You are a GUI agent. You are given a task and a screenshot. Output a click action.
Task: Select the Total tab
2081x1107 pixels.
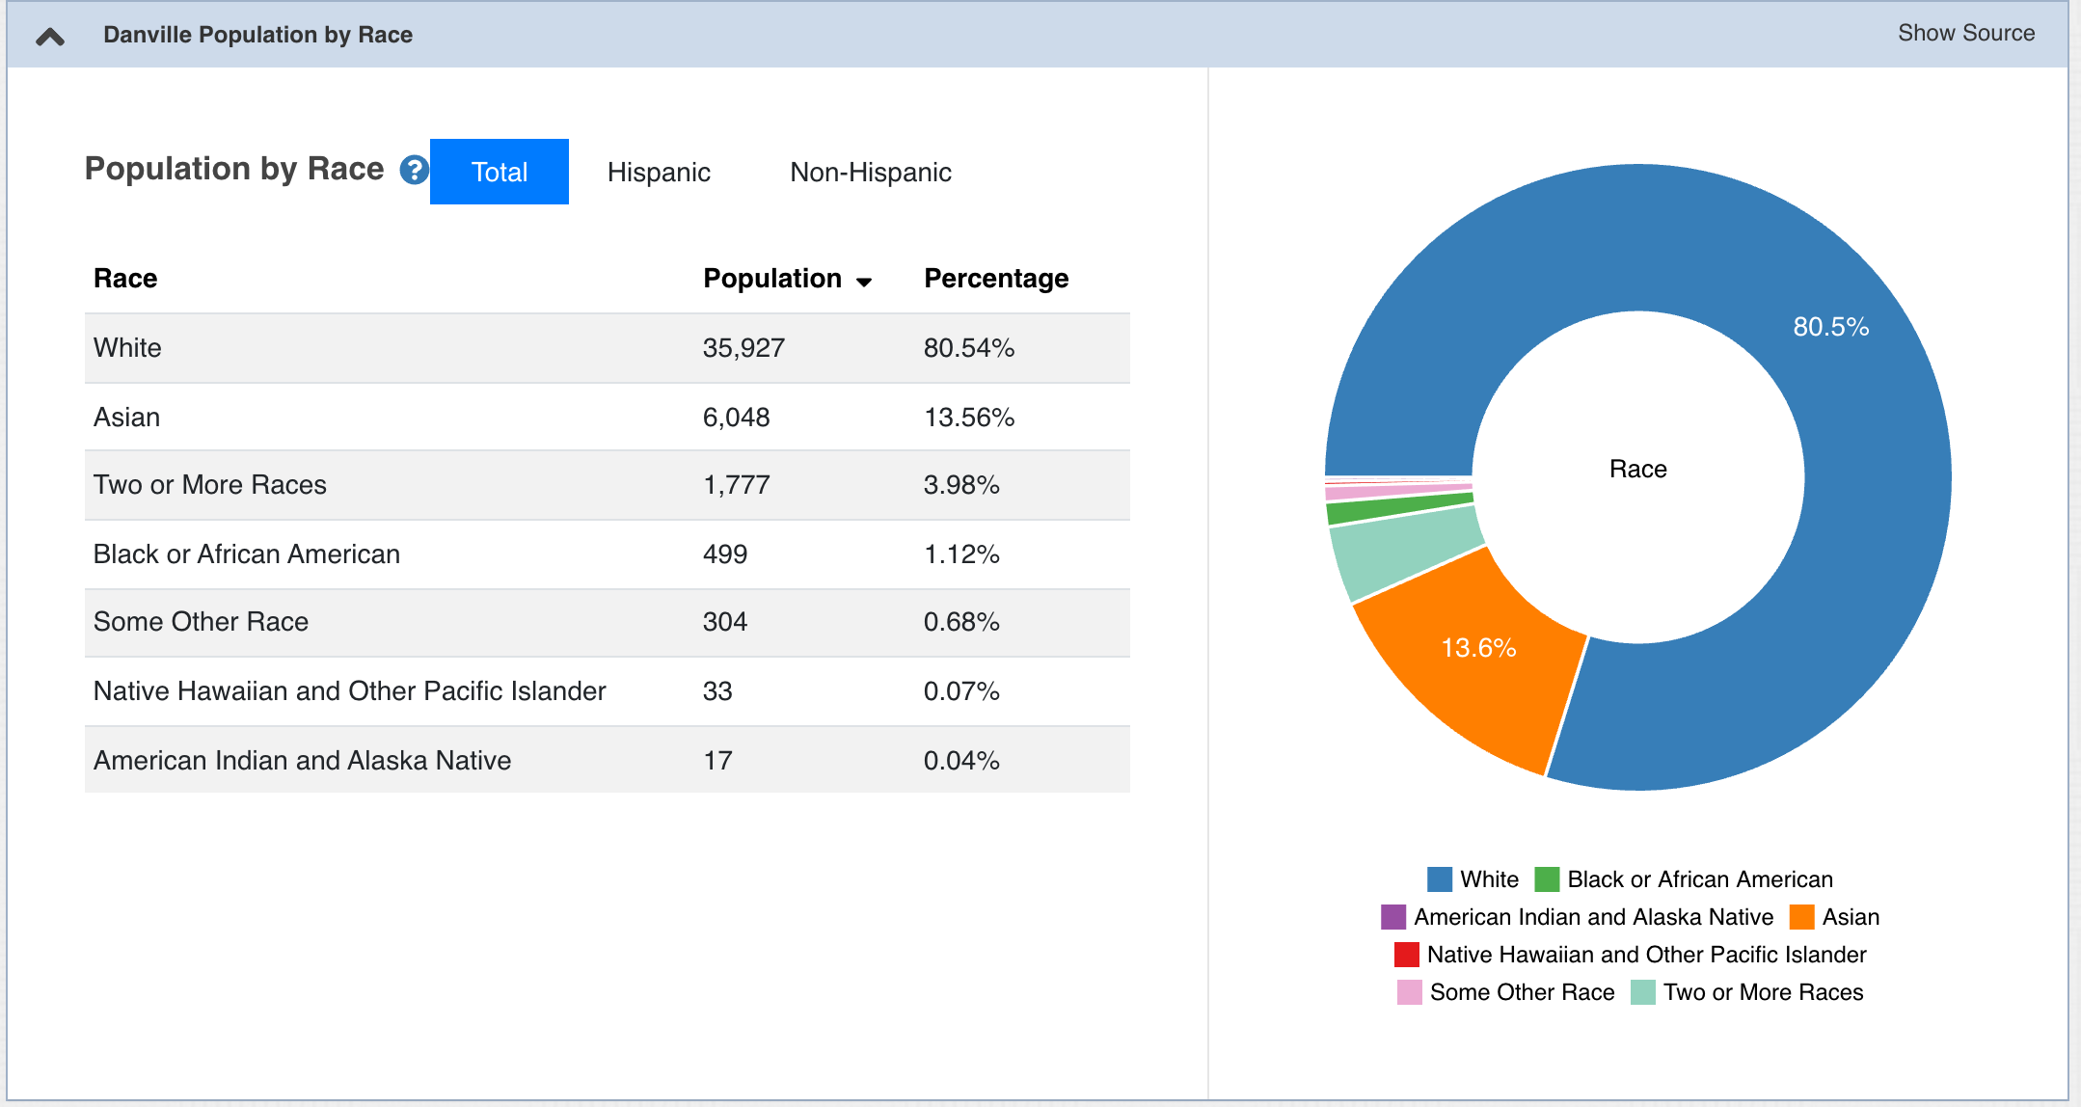[500, 172]
